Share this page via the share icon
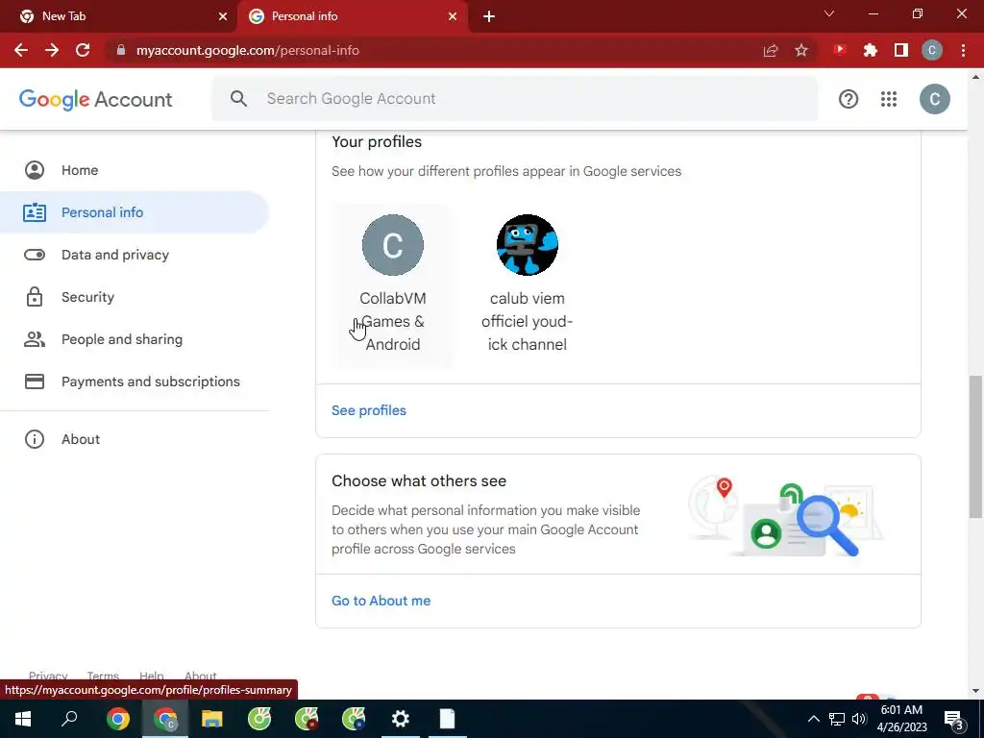984x738 pixels. [x=770, y=50]
